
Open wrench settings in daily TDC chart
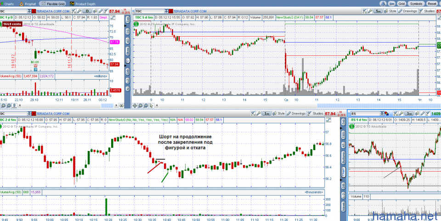click(79, 11)
